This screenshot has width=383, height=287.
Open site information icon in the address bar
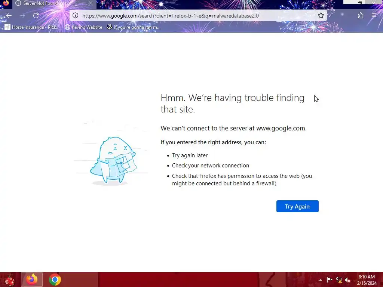[76, 16]
